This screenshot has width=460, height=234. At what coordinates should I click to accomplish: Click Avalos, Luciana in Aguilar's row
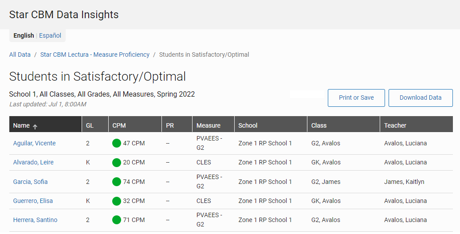point(405,143)
